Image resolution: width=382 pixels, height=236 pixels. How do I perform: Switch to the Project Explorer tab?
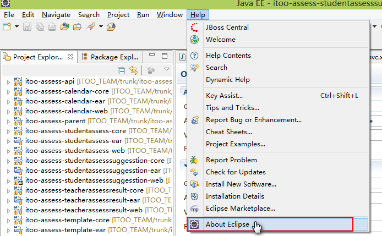tap(38, 57)
